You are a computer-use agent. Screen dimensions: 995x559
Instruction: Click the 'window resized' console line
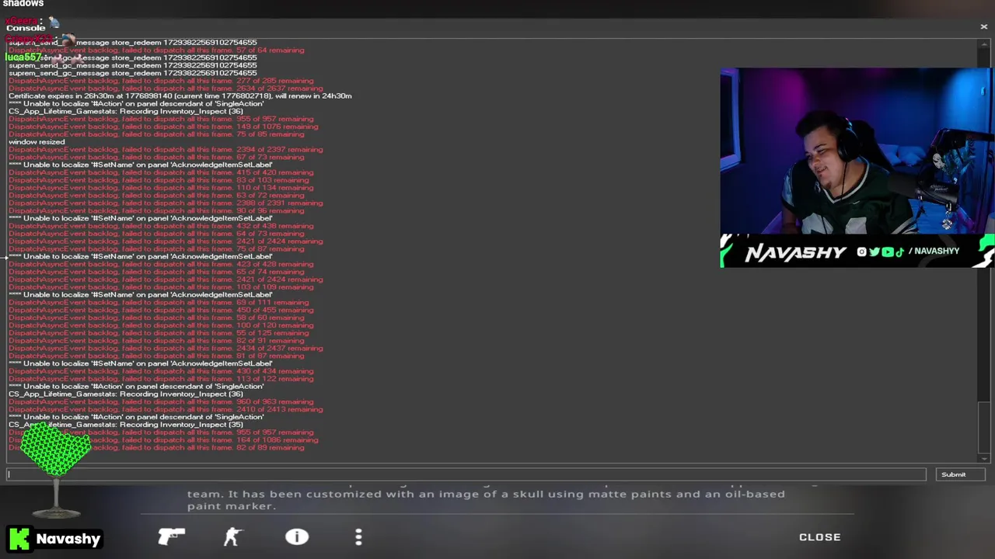pos(37,142)
